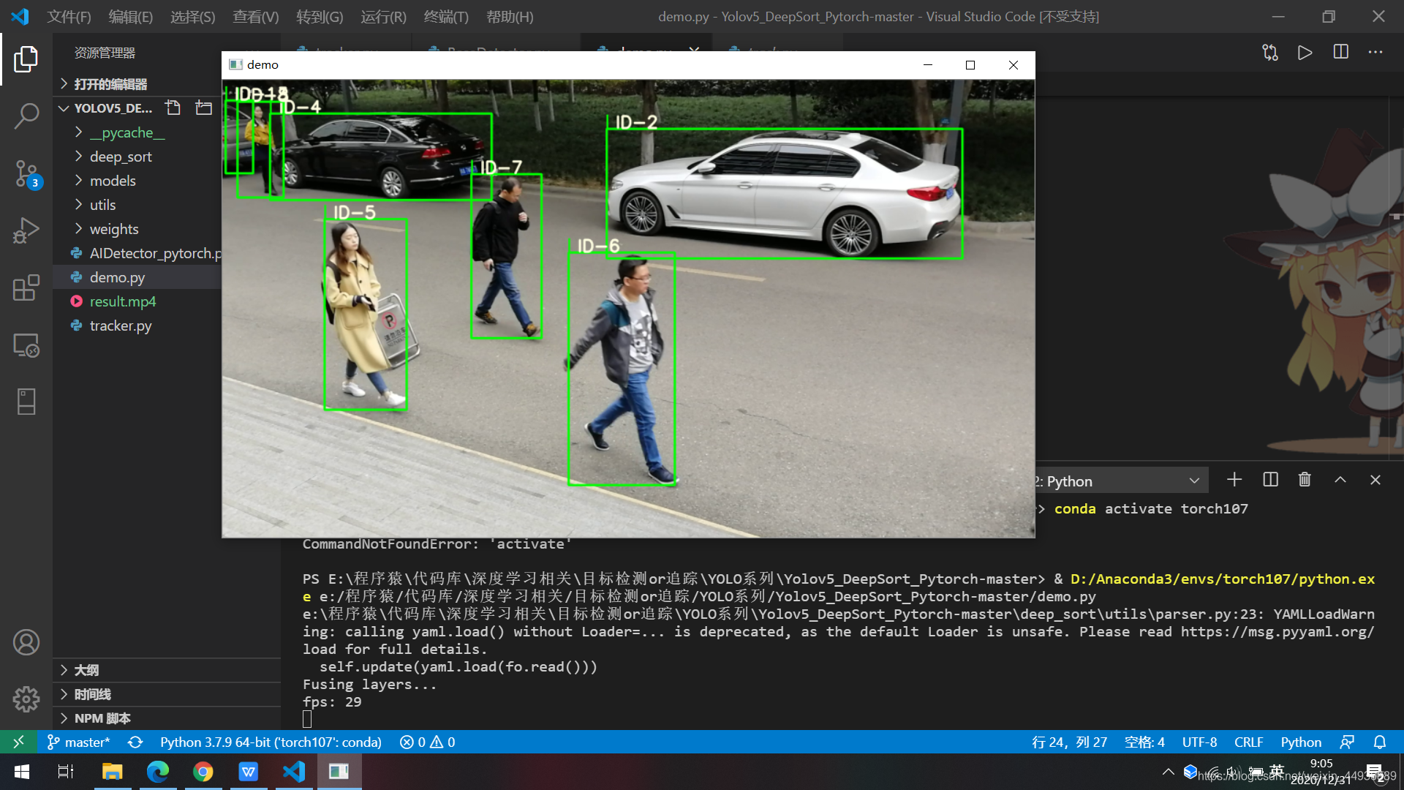Click the Python 3.7.9 interpreter in status bar

(x=271, y=742)
